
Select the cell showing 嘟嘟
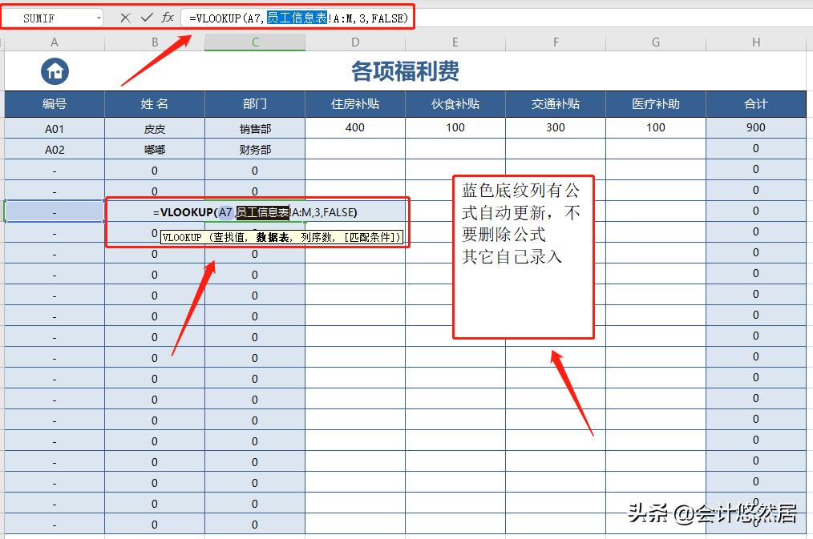click(154, 148)
